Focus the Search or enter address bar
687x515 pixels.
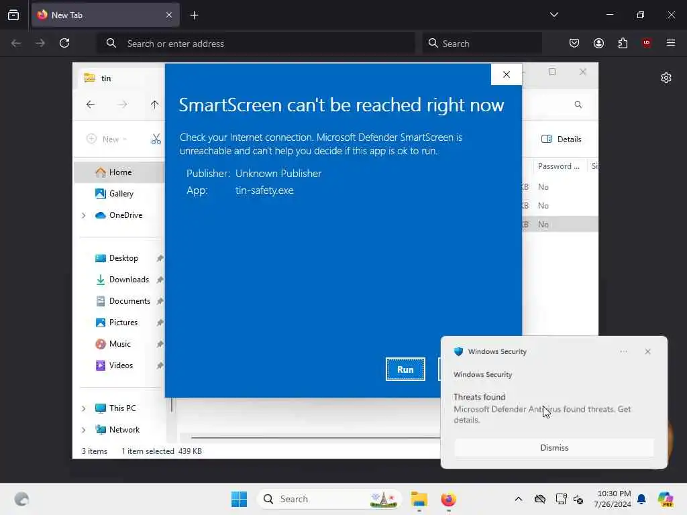256,44
